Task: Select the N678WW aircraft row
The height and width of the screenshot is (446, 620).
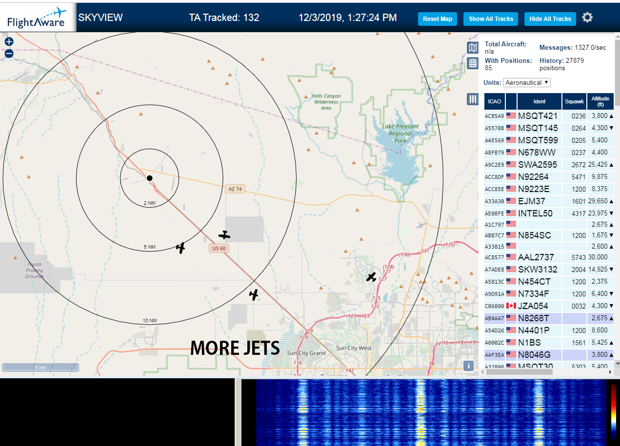Action: pyautogui.click(x=549, y=152)
